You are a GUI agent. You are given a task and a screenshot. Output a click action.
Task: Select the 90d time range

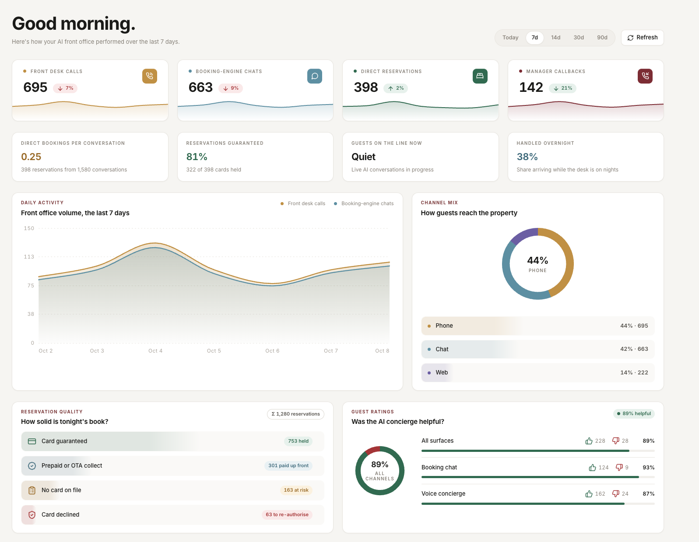pos(602,38)
